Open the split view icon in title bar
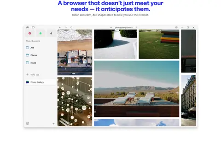 tap(176, 27)
